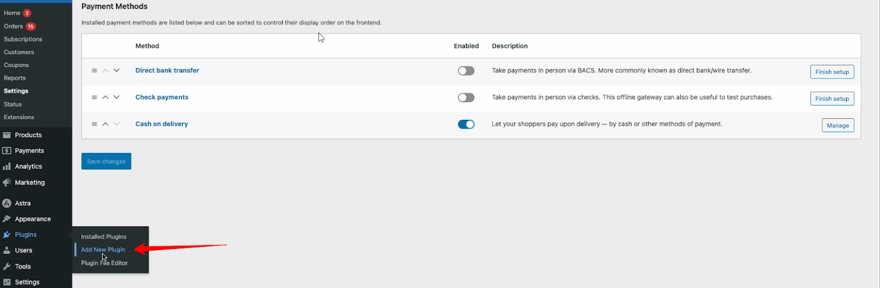
Task: Click the Tools wrench icon
Action: 7,267
